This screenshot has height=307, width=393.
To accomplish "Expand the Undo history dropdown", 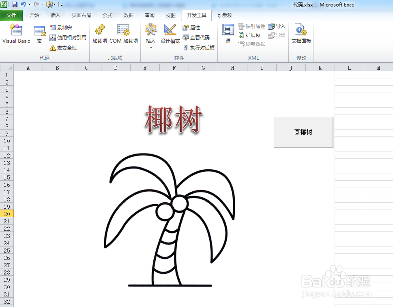I will (x=30, y=4).
